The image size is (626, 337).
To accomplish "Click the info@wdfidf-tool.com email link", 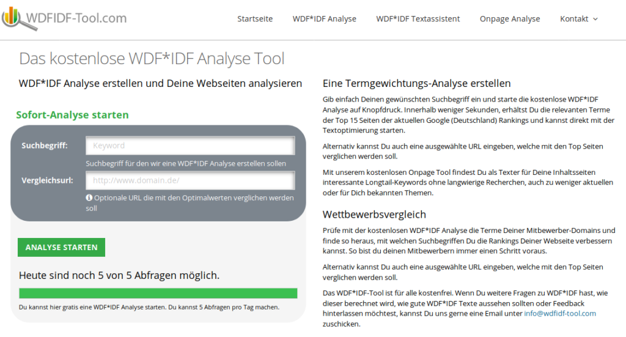I will 560,314.
